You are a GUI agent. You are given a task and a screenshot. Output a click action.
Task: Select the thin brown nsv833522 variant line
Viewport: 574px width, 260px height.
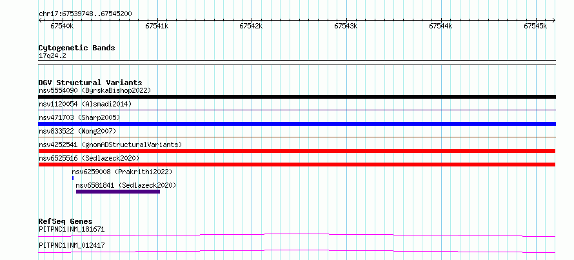[x=297, y=137]
